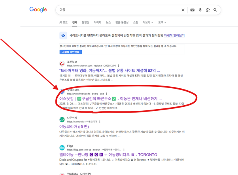Image resolution: width=238 pixels, height=175 pixels.
Task: Click the Google logo
Action: [38, 10]
